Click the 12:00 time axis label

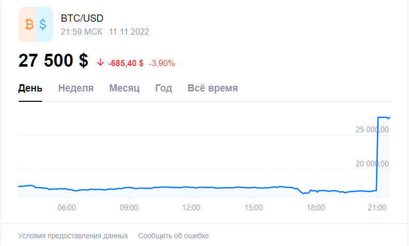[x=191, y=208]
